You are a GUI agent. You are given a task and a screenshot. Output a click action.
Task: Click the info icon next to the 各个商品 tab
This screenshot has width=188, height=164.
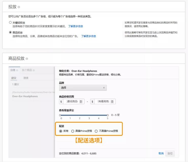coord(34,70)
